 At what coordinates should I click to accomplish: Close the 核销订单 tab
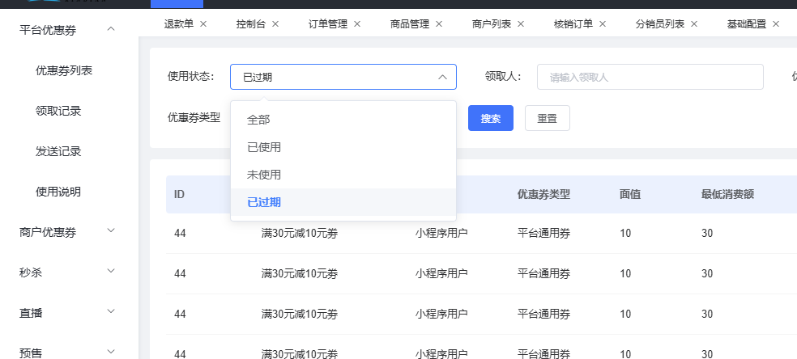tap(602, 24)
